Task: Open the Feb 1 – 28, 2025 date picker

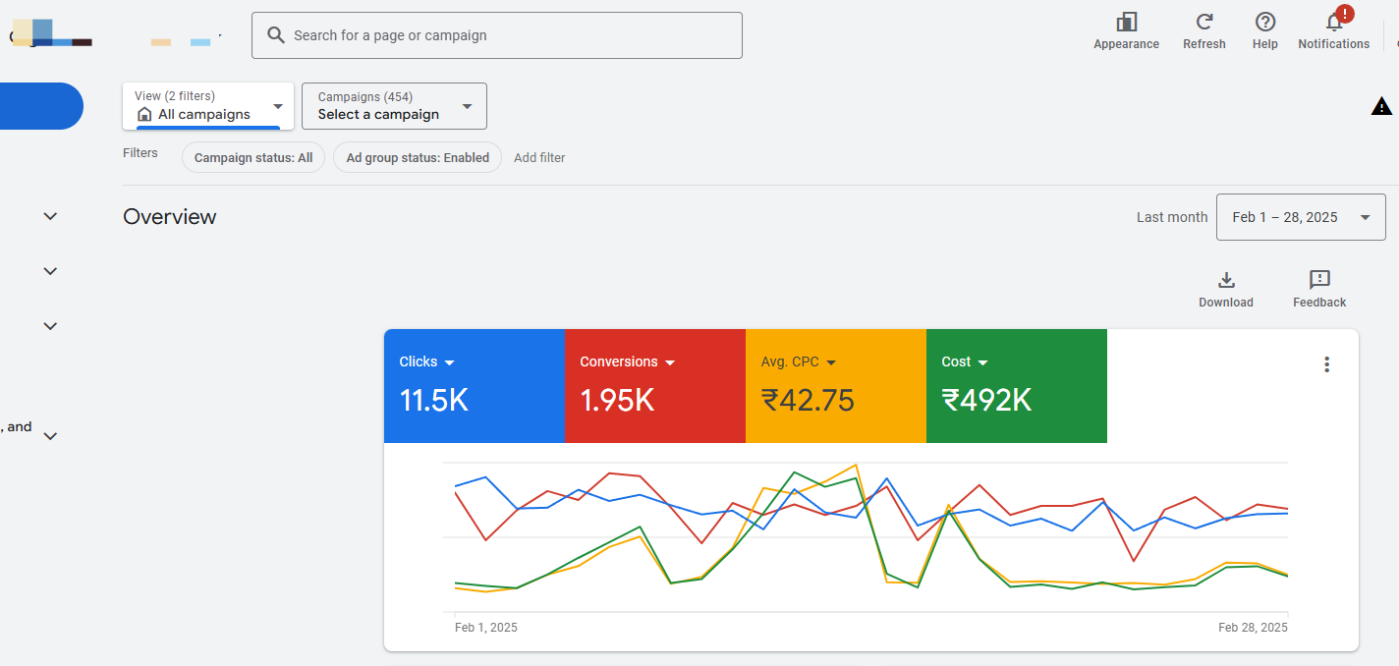Action: pyautogui.click(x=1301, y=217)
